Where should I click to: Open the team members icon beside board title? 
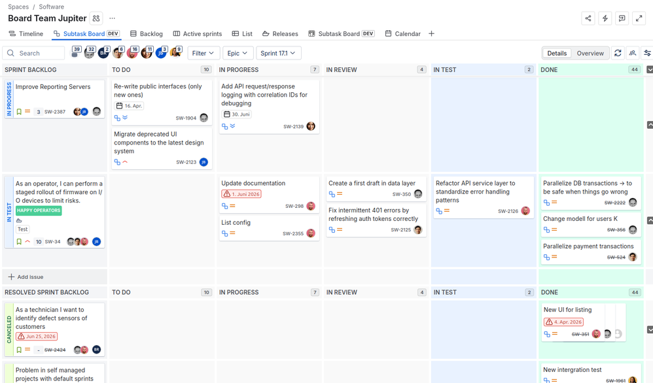[96, 18]
